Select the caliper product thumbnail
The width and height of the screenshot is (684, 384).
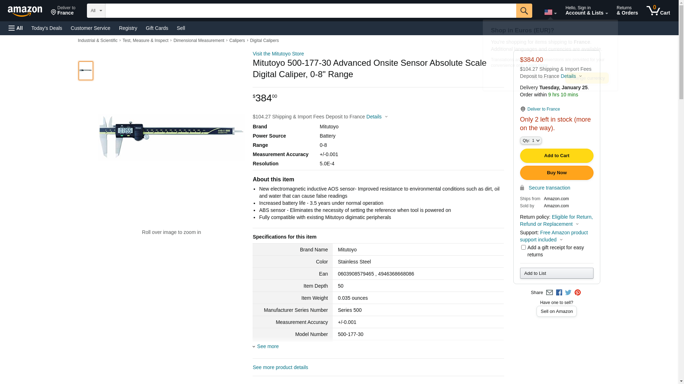86,70
